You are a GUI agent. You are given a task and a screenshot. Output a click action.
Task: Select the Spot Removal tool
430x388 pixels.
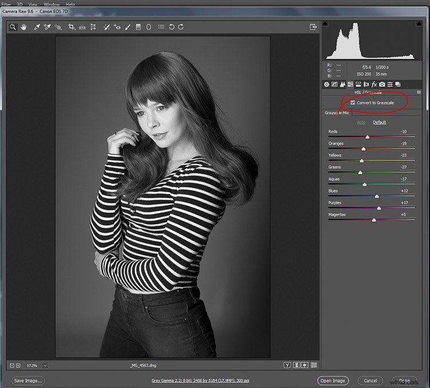click(x=107, y=27)
